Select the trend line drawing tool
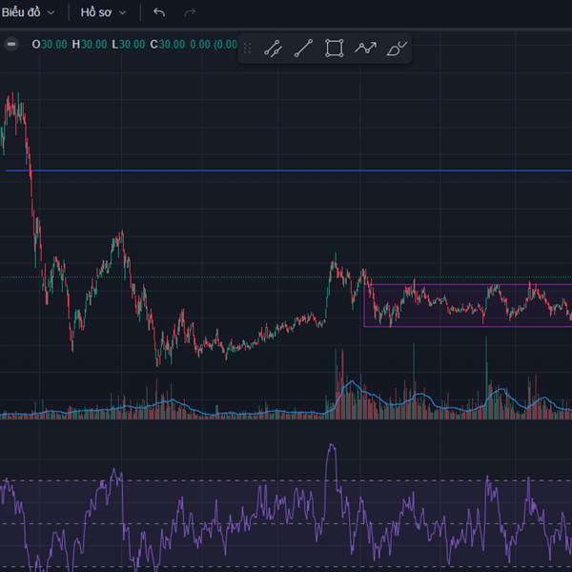This screenshot has height=572, width=572. [303, 49]
